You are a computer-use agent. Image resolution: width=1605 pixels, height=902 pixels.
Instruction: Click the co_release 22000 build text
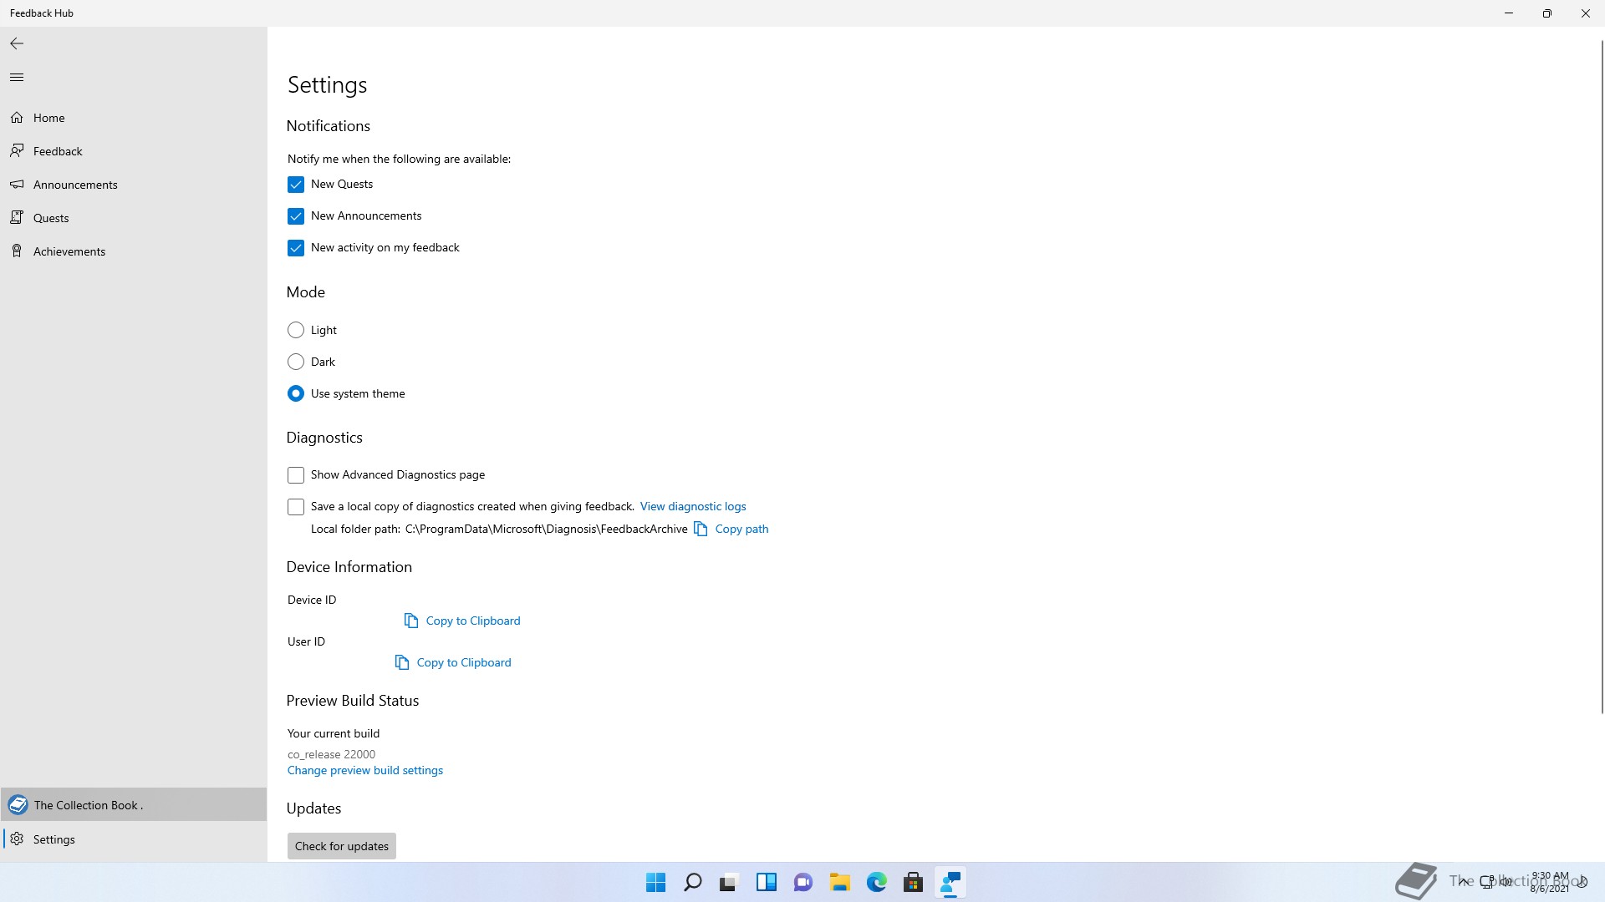coord(331,754)
